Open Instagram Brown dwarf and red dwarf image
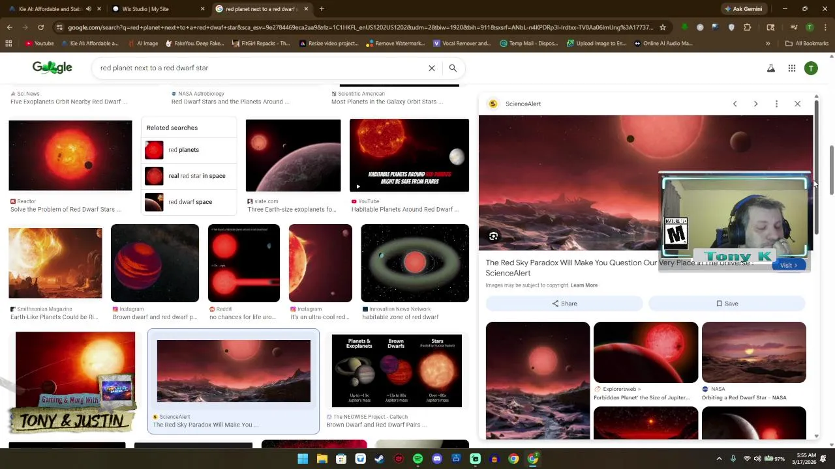 click(155, 263)
